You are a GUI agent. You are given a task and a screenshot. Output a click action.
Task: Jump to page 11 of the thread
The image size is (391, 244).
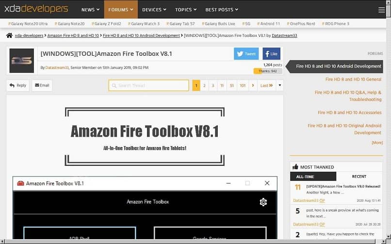(222, 85)
